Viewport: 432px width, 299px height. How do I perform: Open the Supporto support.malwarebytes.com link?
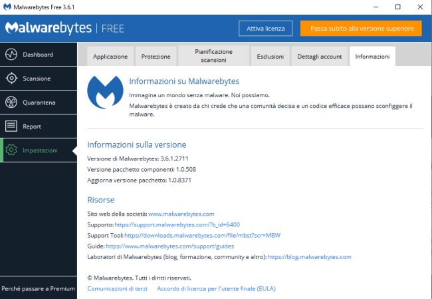pos(177,224)
